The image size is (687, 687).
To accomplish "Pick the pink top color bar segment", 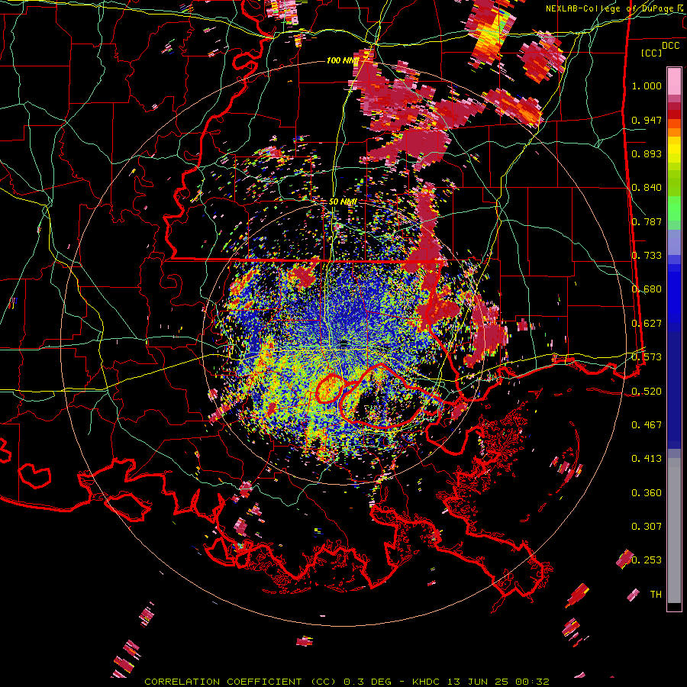I will coord(674,81).
